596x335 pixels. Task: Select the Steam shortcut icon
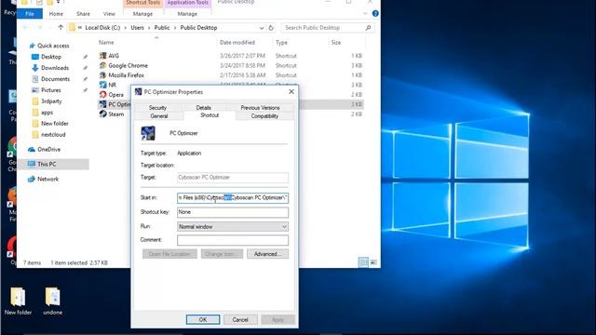[x=102, y=114]
